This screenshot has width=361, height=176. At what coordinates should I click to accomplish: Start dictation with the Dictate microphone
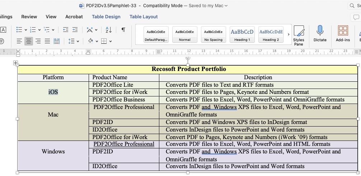coord(320,34)
